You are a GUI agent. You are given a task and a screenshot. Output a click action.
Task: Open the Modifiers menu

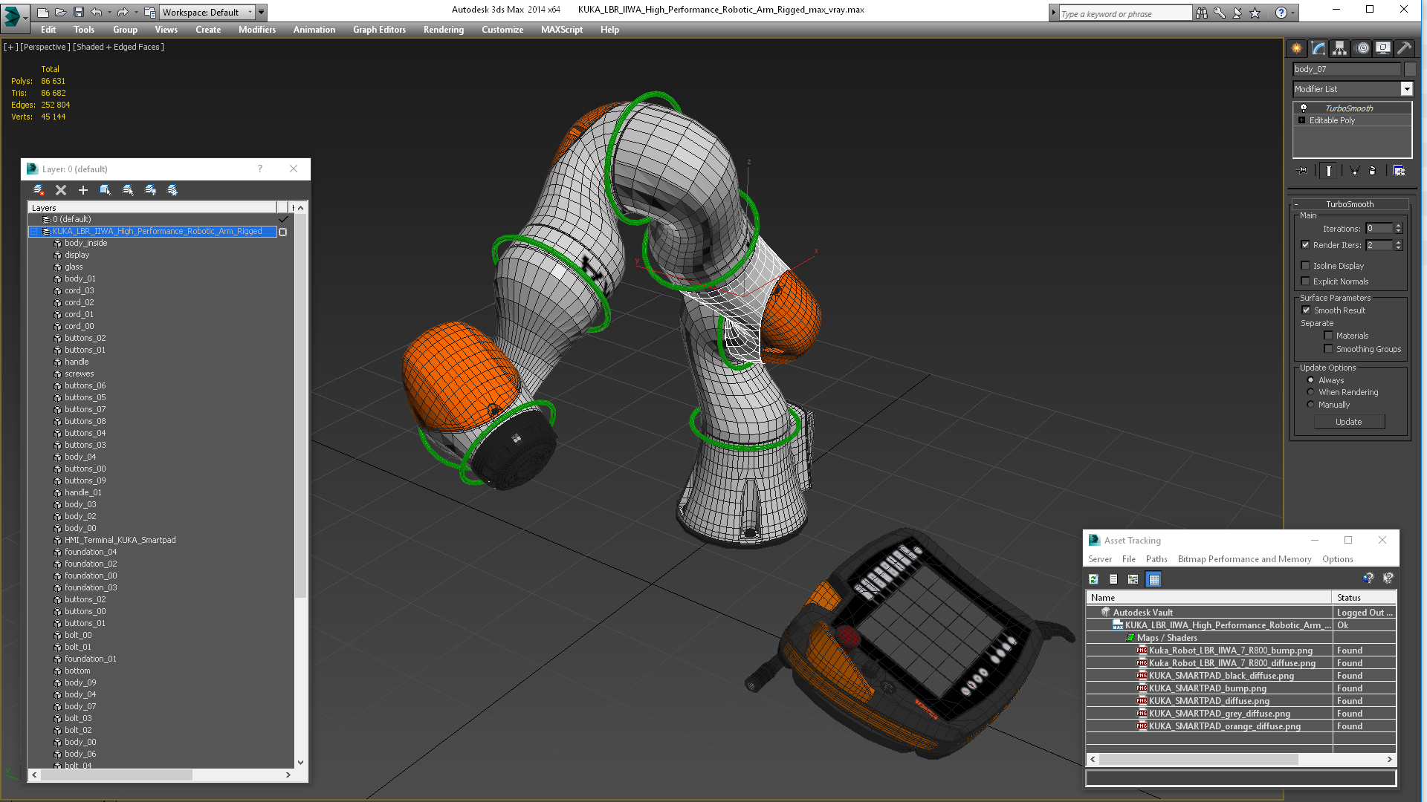256,30
